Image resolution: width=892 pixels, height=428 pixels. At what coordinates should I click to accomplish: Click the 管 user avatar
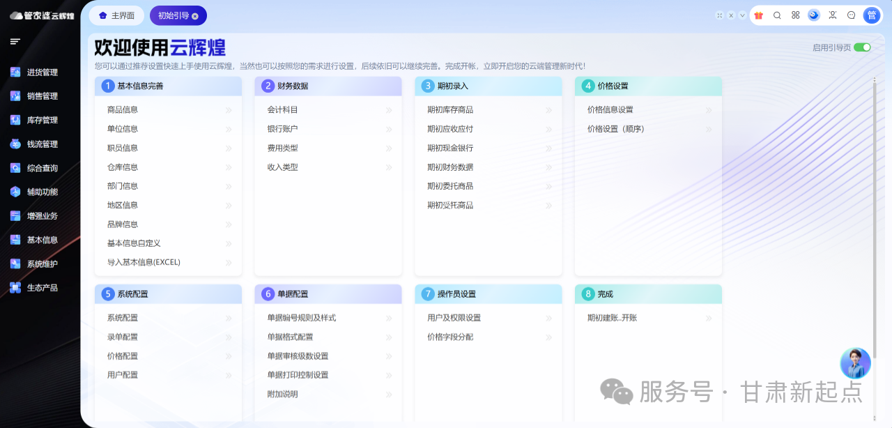coord(872,15)
